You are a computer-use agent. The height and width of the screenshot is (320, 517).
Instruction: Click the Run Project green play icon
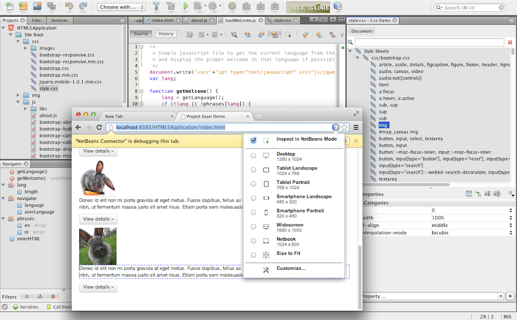[x=185, y=6]
